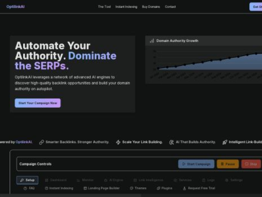Click the Start Your Campaign Now button

coord(38,103)
